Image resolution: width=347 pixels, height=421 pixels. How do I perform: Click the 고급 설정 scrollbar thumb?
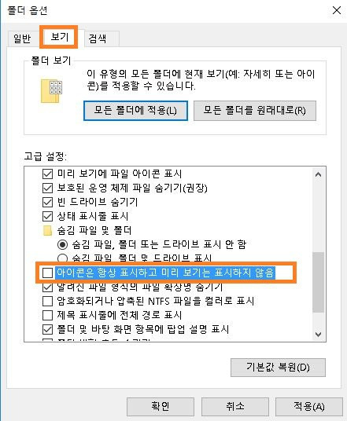tap(318, 283)
